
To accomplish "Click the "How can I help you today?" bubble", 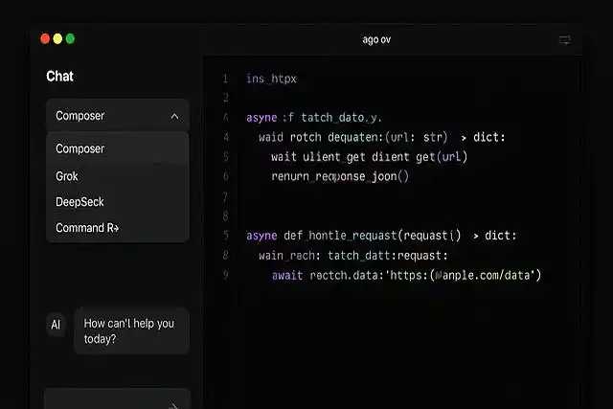I will point(131,330).
